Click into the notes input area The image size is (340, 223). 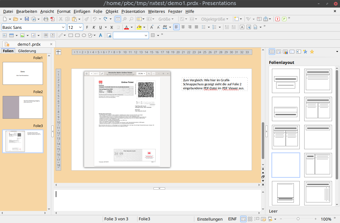(157, 200)
